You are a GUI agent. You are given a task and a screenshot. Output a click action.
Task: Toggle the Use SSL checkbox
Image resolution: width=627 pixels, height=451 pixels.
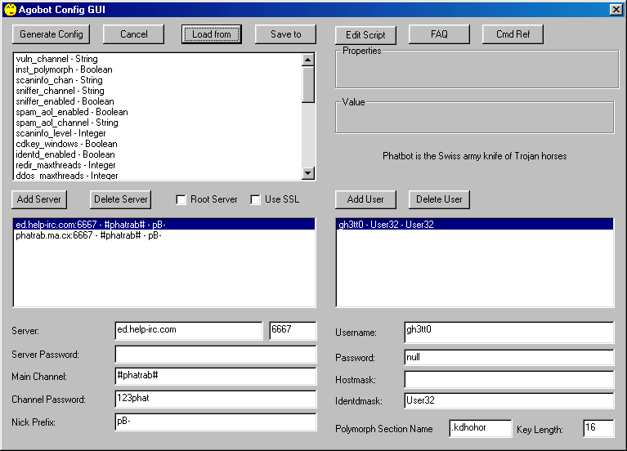coord(256,199)
